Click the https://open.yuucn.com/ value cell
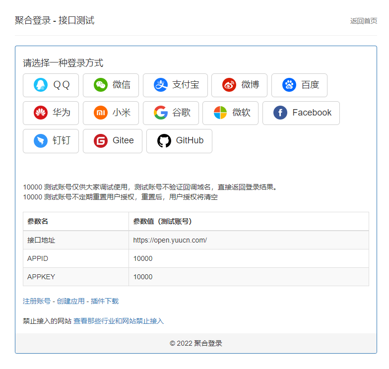This screenshot has width=389, height=369. (249, 240)
